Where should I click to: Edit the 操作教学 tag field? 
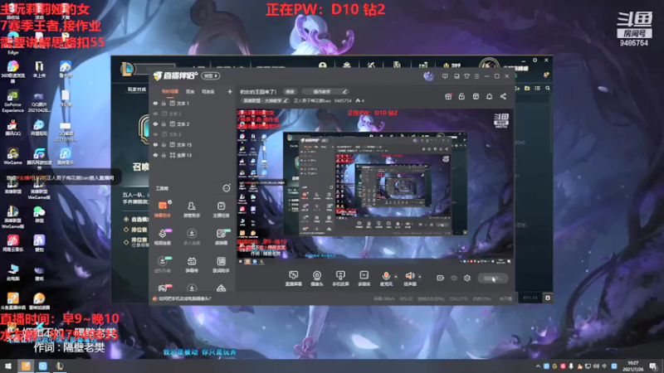326,91
